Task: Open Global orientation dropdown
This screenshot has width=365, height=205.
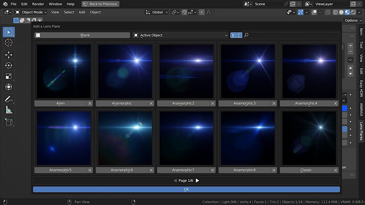Action: [157, 12]
